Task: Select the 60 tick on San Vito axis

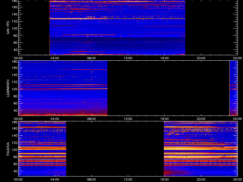Action: coord(16,42)
